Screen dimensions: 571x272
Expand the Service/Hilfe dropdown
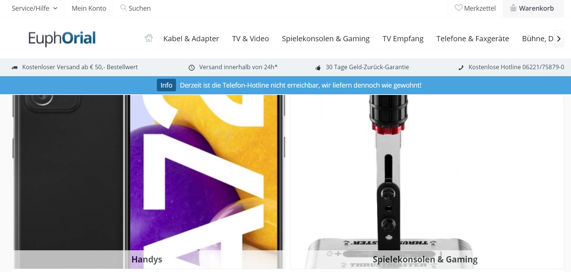point(35,8)
